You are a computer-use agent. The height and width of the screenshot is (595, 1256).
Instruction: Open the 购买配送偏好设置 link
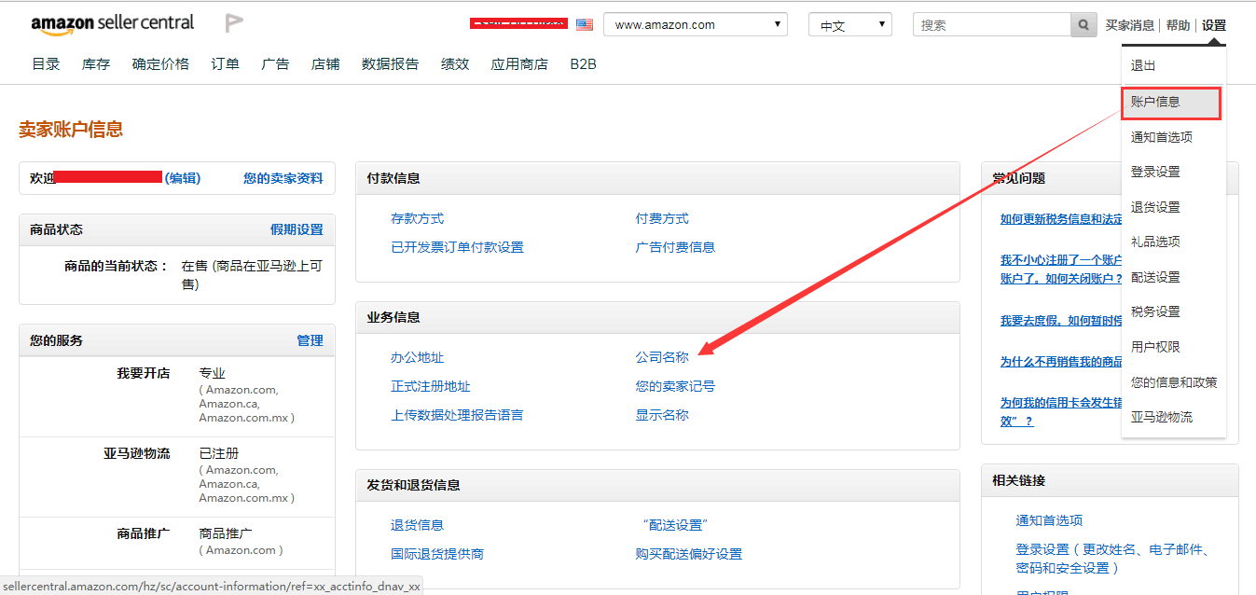click(689, 554)
